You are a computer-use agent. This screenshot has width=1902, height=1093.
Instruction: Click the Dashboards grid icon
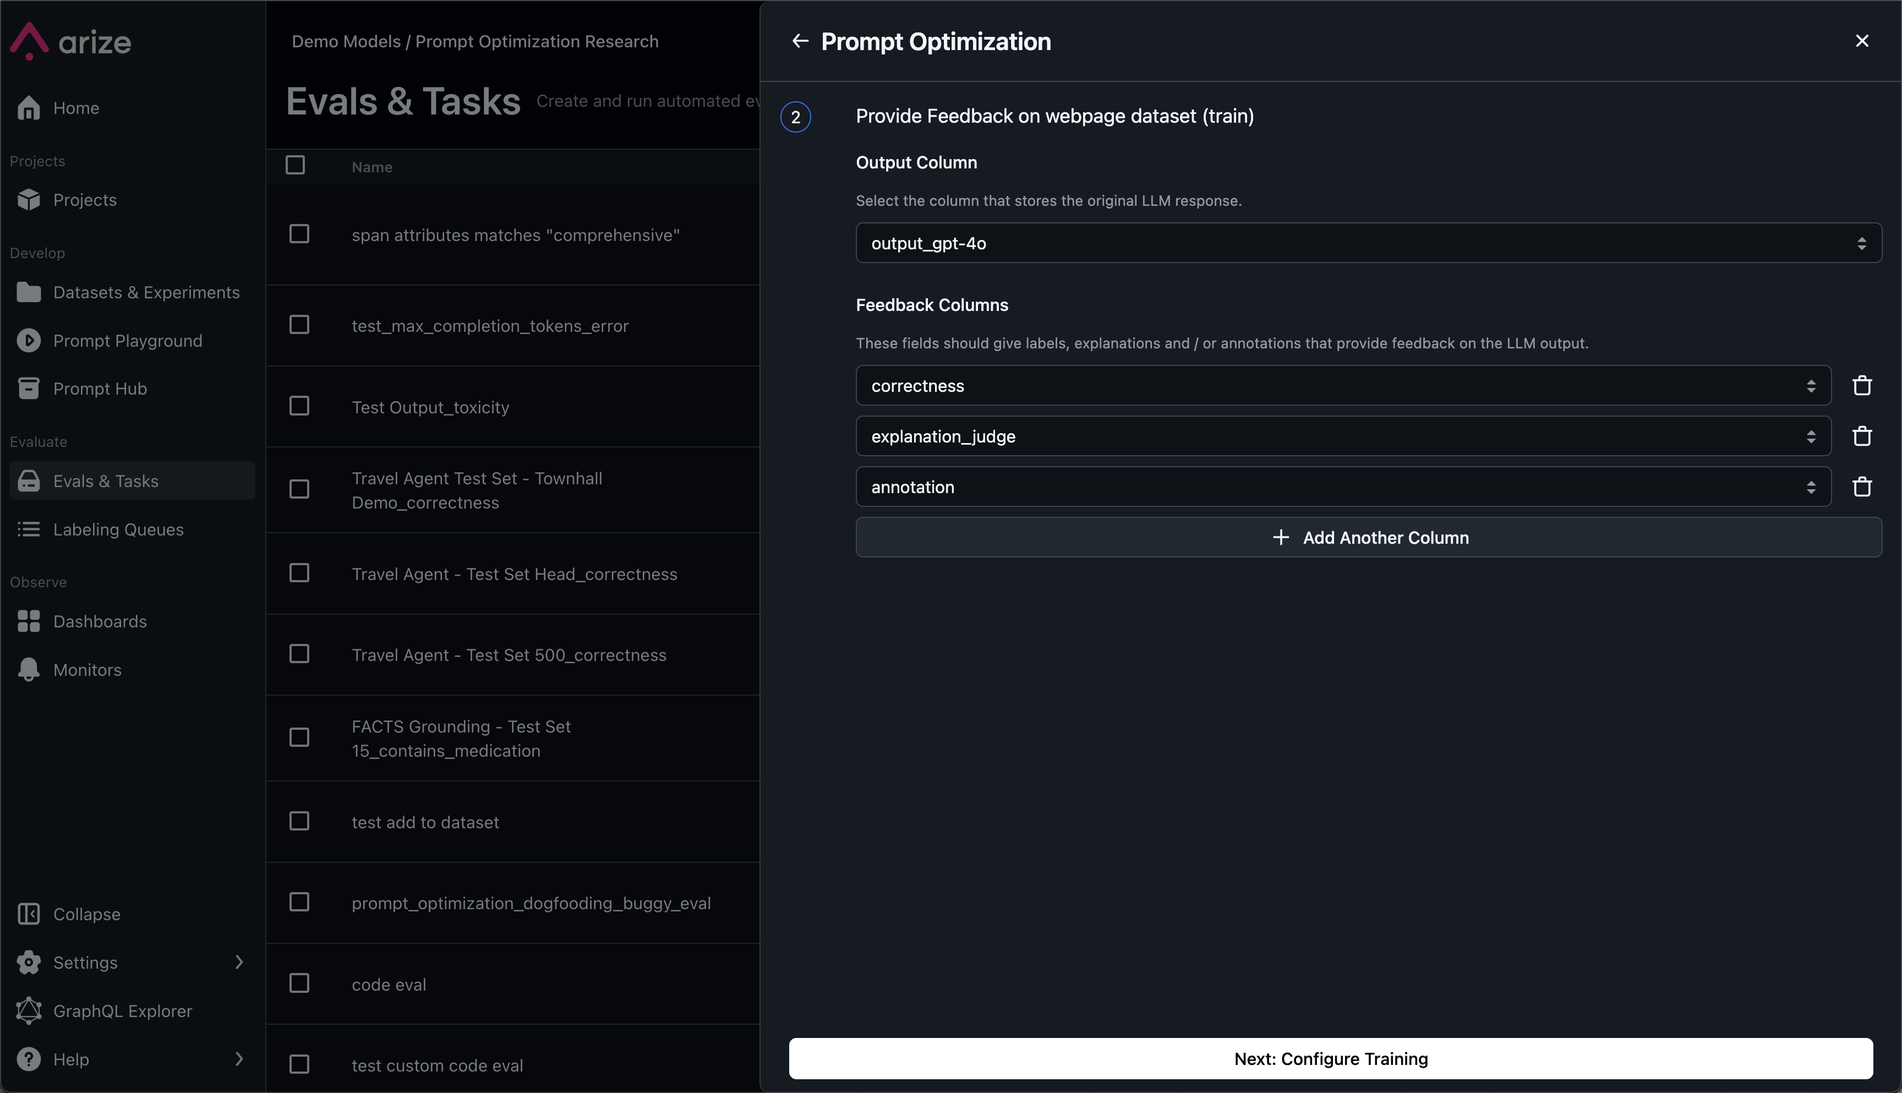coord(29,621)
